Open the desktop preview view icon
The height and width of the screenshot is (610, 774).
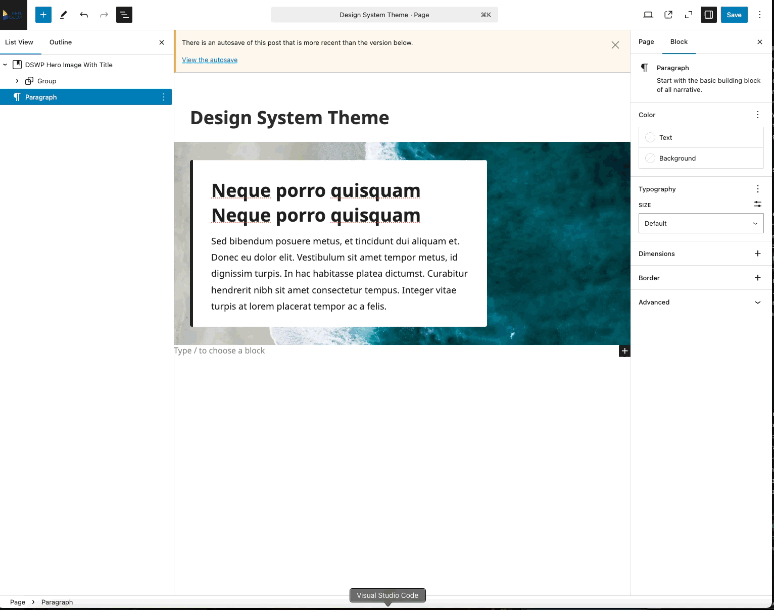(x=648, y=15)
